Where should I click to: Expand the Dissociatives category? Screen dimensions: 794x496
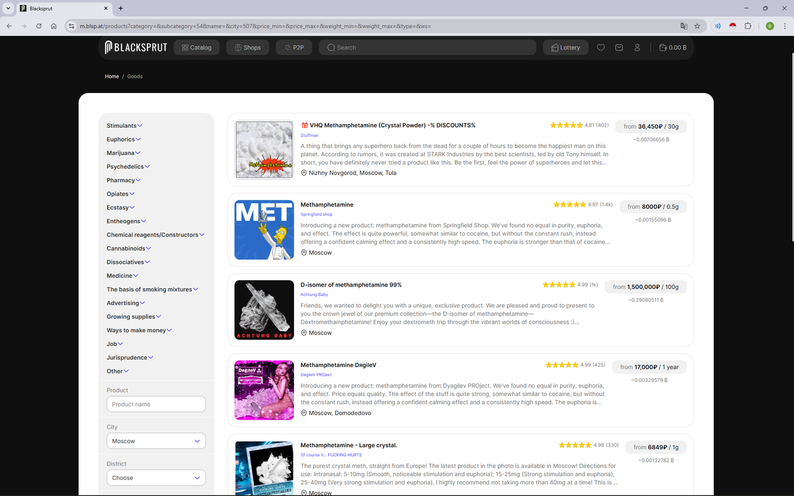[128, 262]
